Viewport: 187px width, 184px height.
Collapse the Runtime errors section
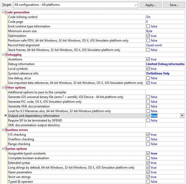pos(3,130)
